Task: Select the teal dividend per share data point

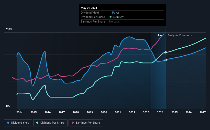Action: pyautogui.click(x=166, y=52)
